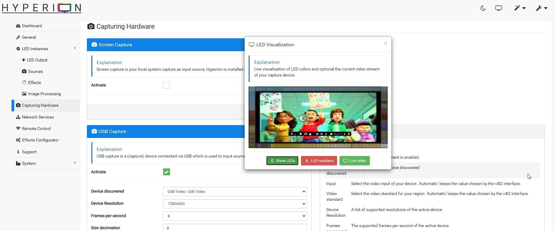The height and width of the screenshot is (231, 555).
Task: Click the Effects spinner icon
Action: pyautogui.click(x=24, y=83)
